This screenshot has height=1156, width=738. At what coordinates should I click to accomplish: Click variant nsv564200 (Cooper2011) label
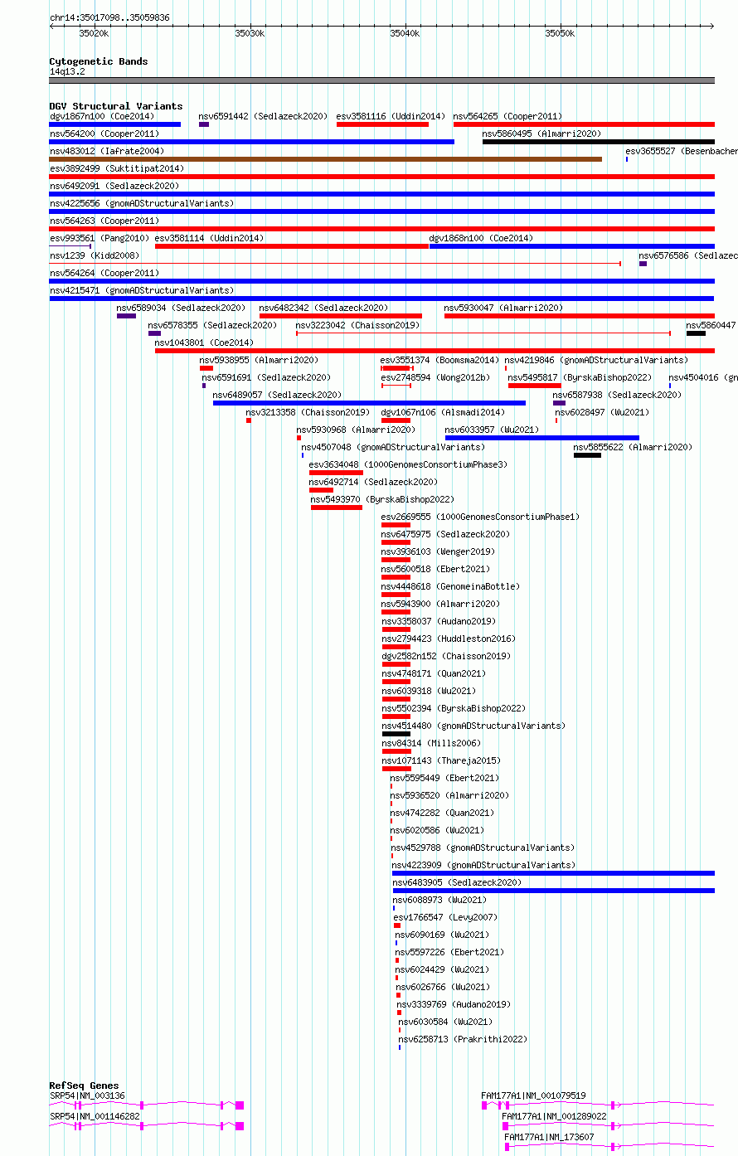pyautogui.click(x=104, y=134)
